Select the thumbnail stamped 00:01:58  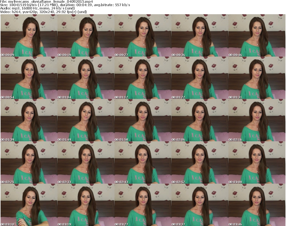[x=143, y=120]
